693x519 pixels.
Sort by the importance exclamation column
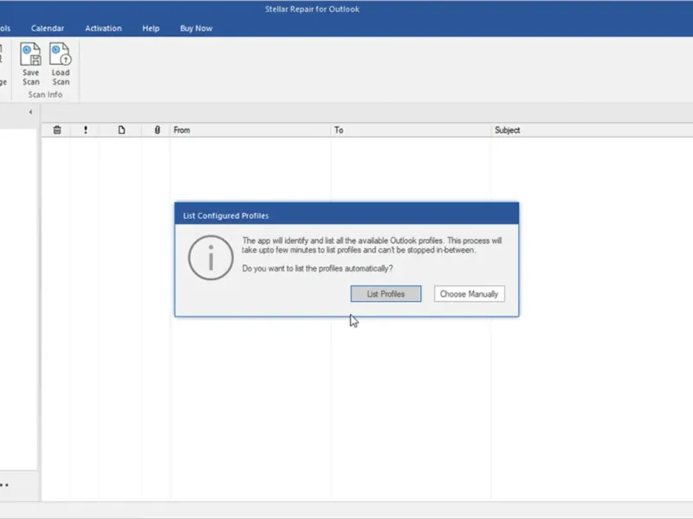click(85, 131)
